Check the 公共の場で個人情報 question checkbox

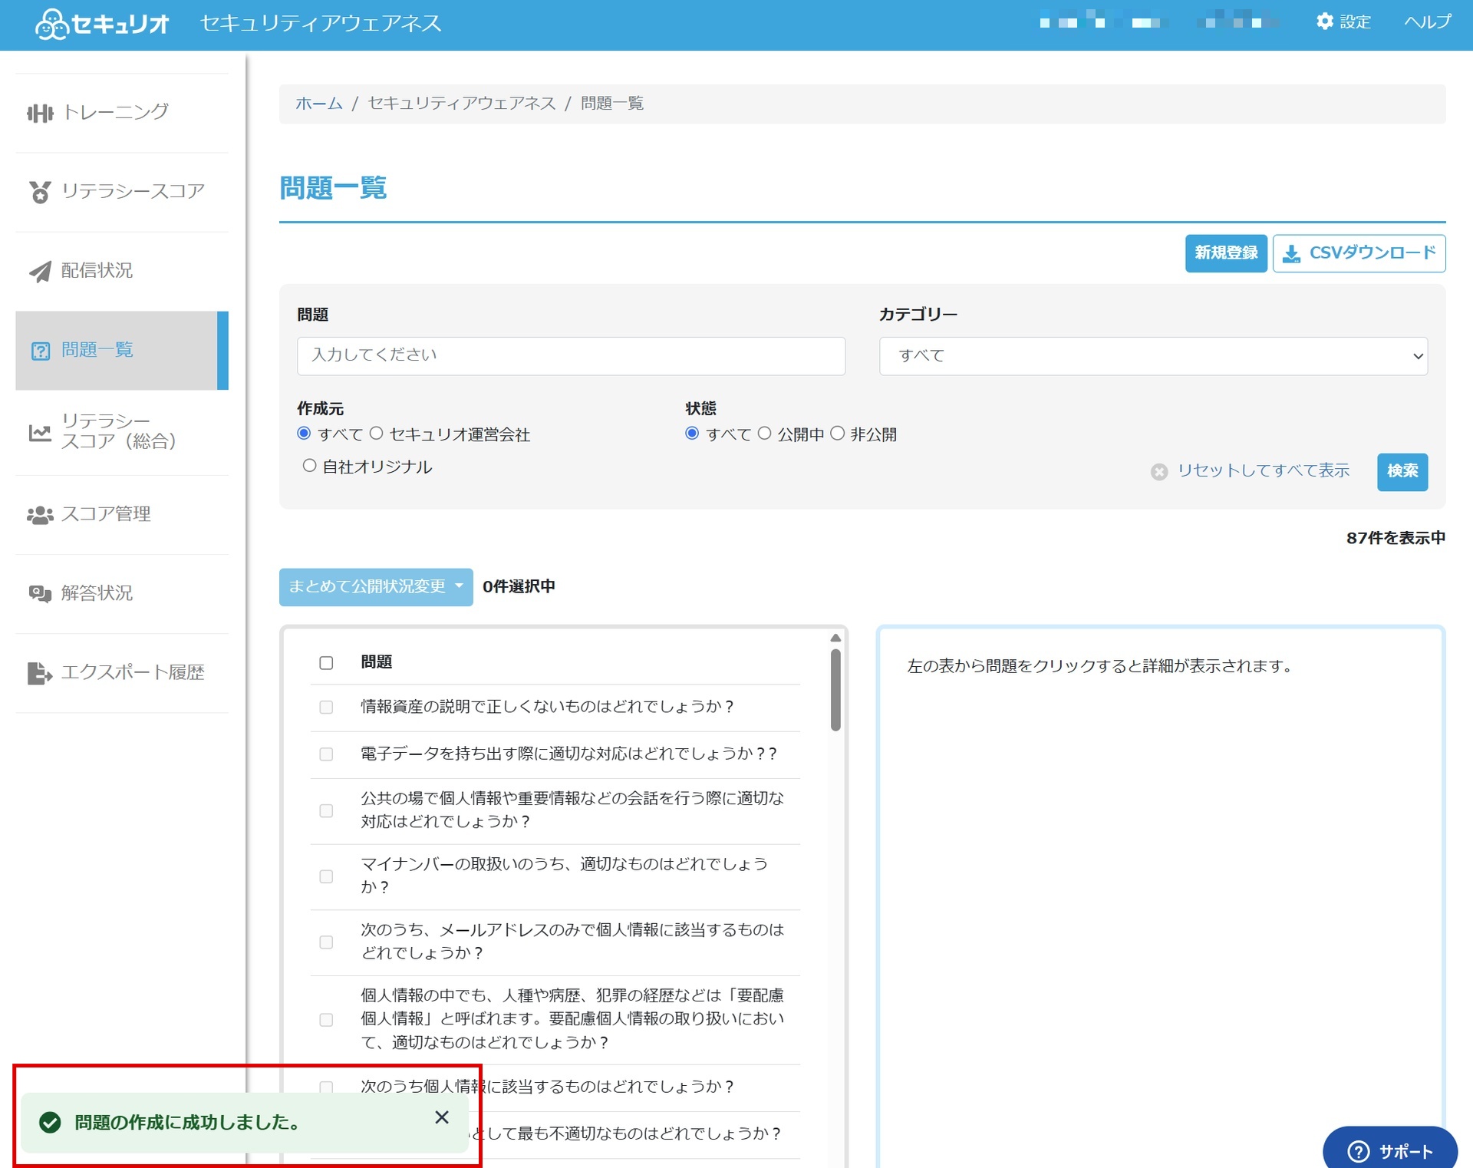(326, 811)
